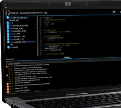Click function icon beside someCondition outline entry
The height and width of the screenshot is (108, 121).
(7, 17)
